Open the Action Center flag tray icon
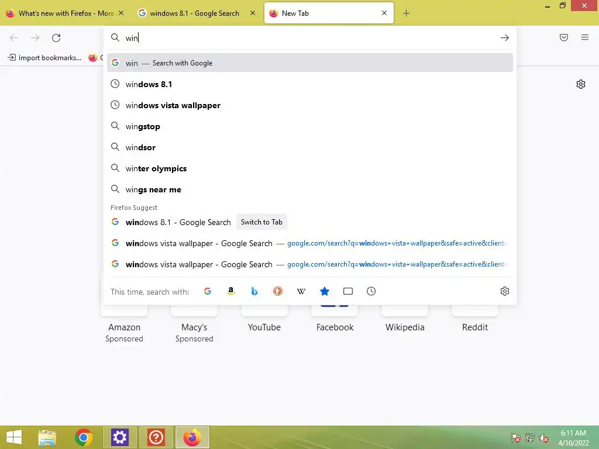 click(515, 438)
